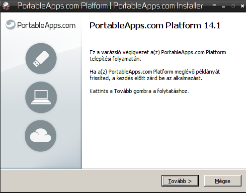246x193 pixels.
Task: Click the laptop computer icon
Action: [x=41, y=97]
